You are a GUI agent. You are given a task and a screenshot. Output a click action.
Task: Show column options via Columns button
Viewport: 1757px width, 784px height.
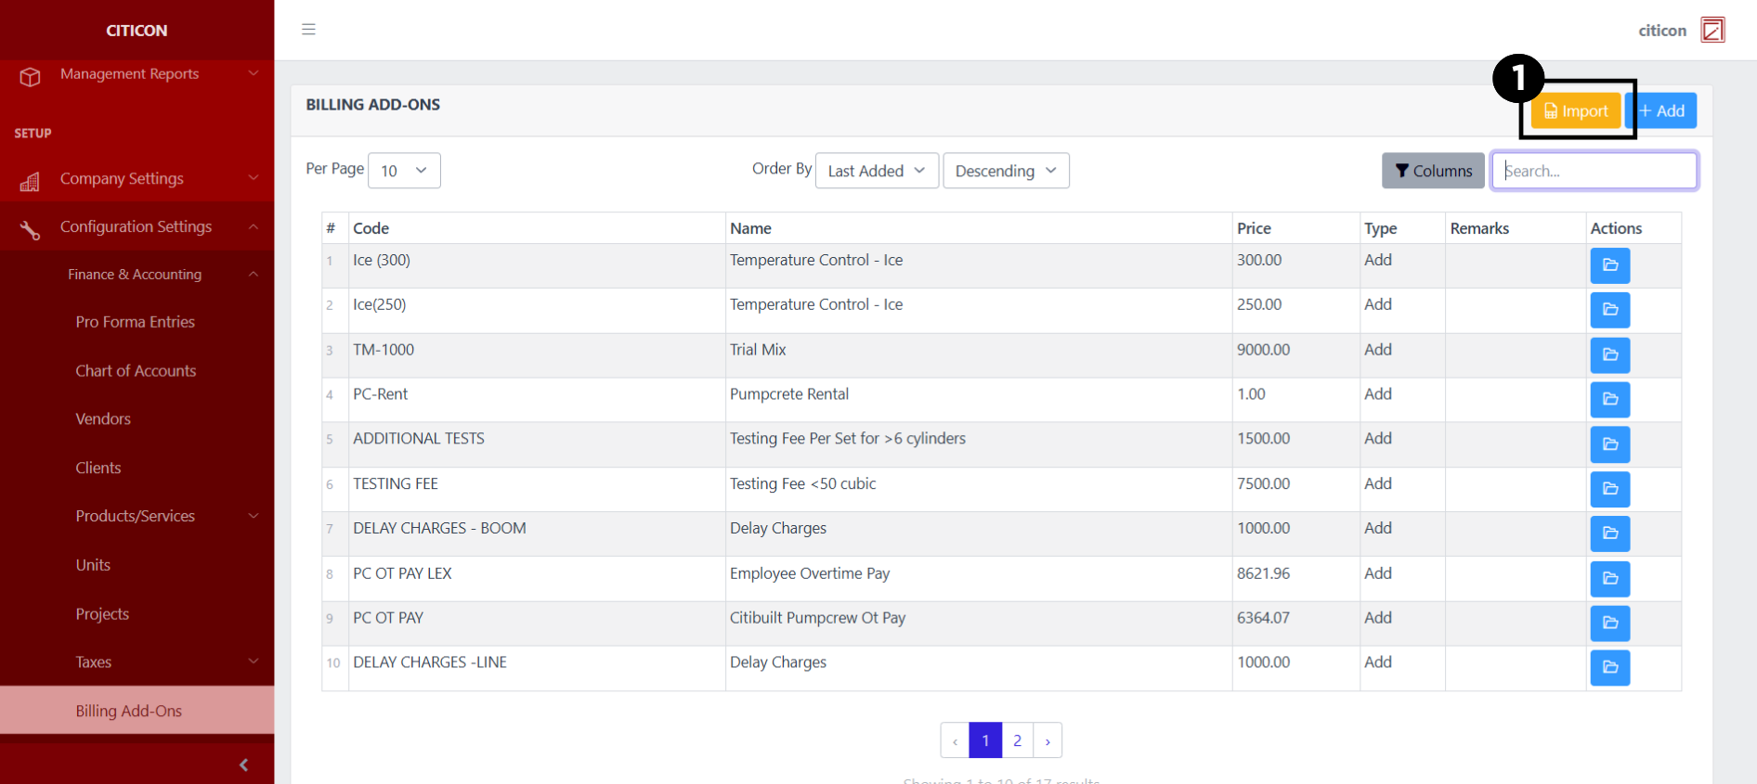[1432, 171]
